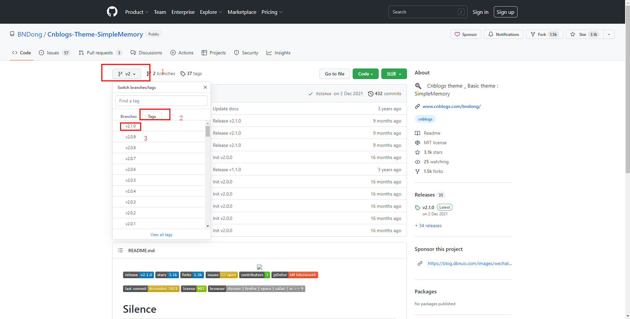Select tag v2.0.1 from list
Image resolution: width=630 pixels, height=319 pixels.
click(x=159, y=224)
